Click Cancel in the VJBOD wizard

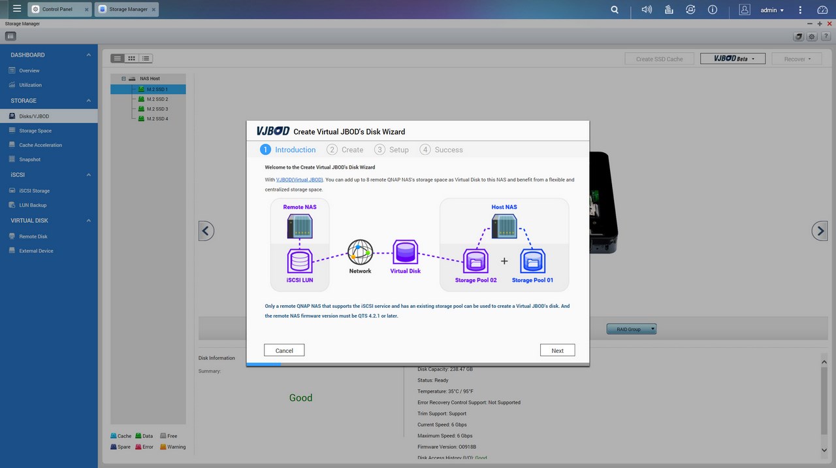tap(284, 350)
